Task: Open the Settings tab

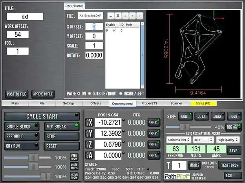Action: coord(69,103)
